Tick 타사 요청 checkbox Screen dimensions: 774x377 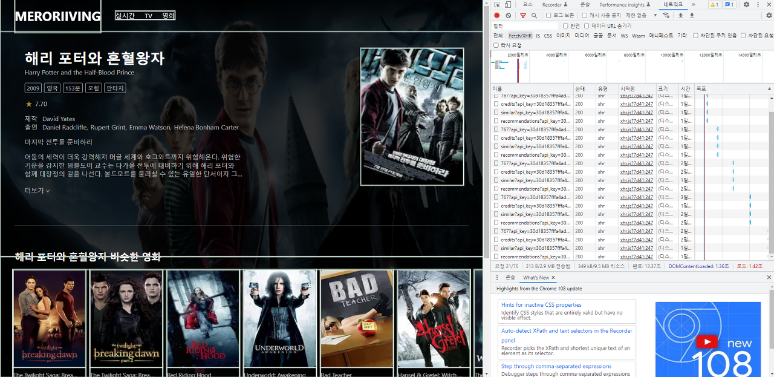pos(496,45)
